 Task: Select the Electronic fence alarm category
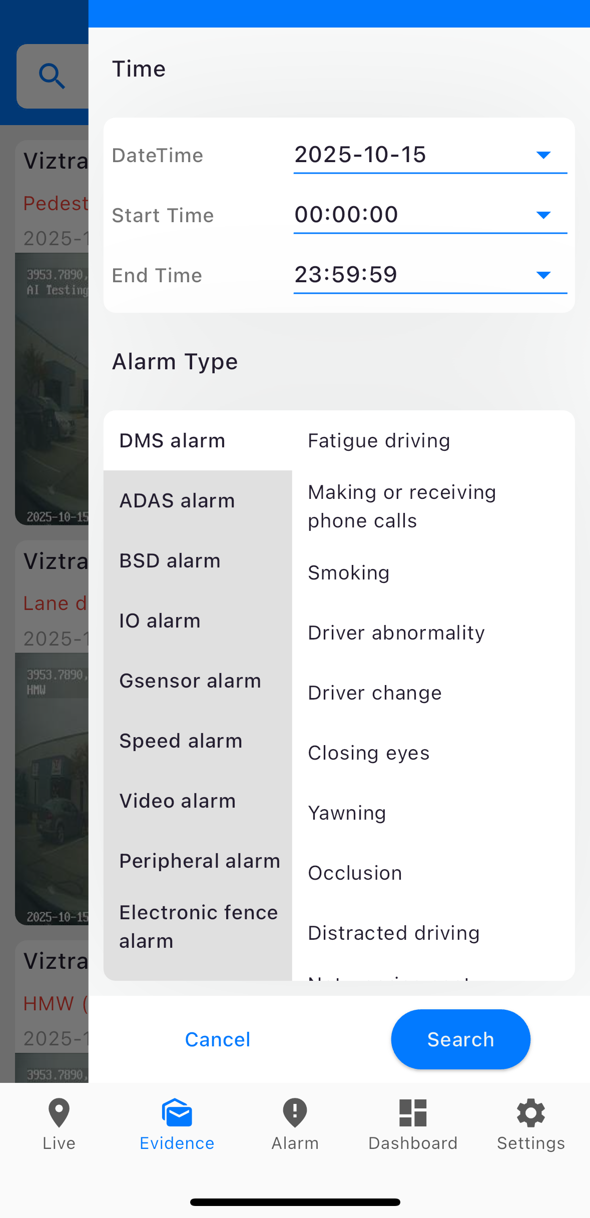click(198, 927)
